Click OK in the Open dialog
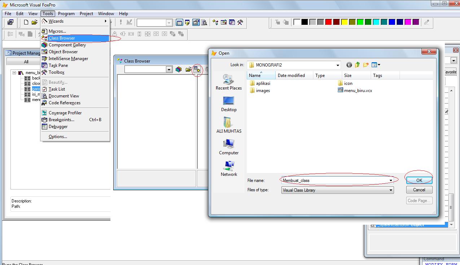The image size is (460, 265). click(x=419, y=180)
